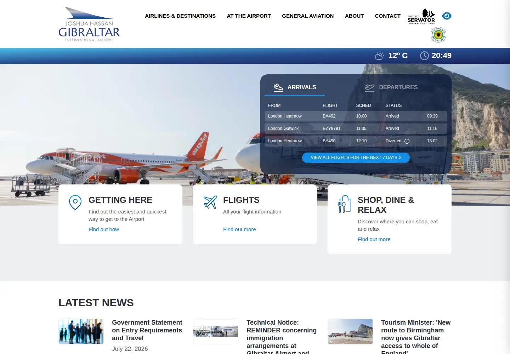Image resolution: width=510 pixels, height=354 pixels.
Task: Switch to the Arrivals tab
Action: point(295,87)
